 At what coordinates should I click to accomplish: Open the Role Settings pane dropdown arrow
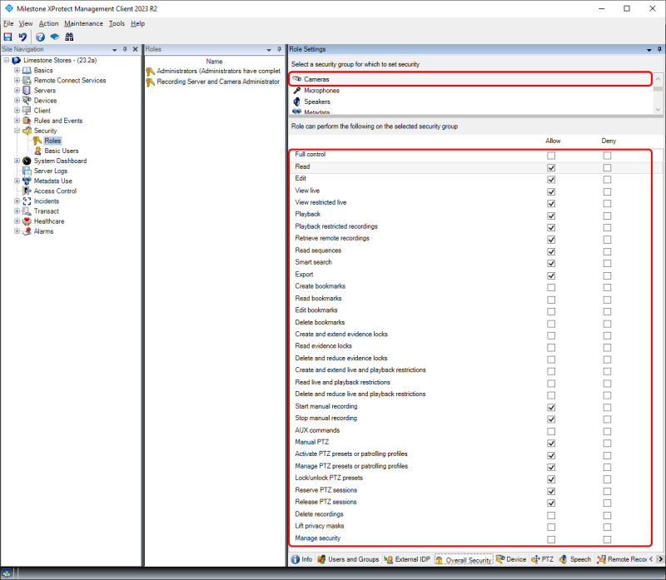[649, 50]
